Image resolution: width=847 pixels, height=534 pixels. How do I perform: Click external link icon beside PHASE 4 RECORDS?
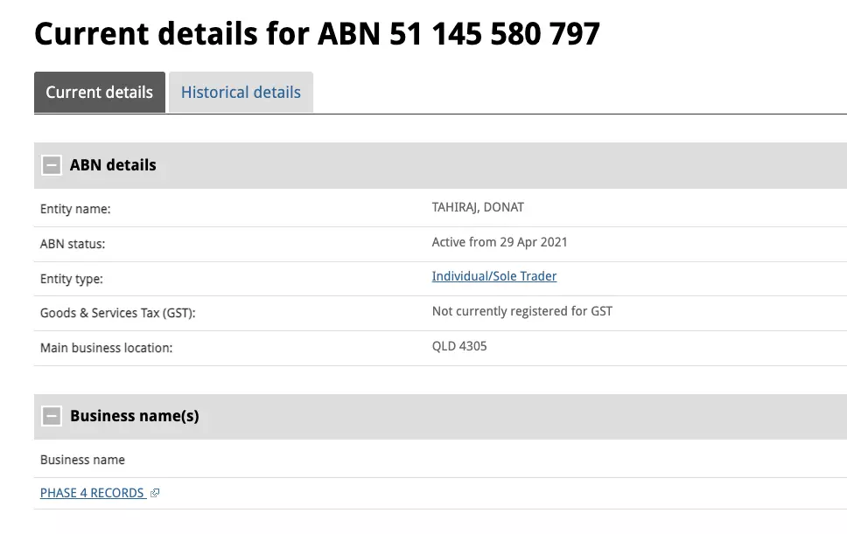[155, 493]
